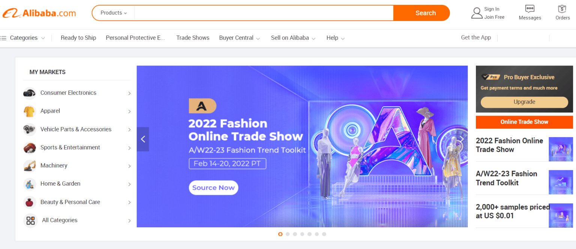Select the fourth carousel indicator dot
The height and width of the screenshot is (249, 576).
click(302, 234)
